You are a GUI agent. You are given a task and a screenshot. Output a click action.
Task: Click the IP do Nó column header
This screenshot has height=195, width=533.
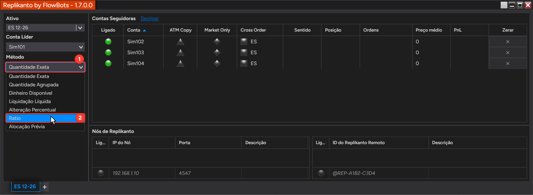[142, 143]
